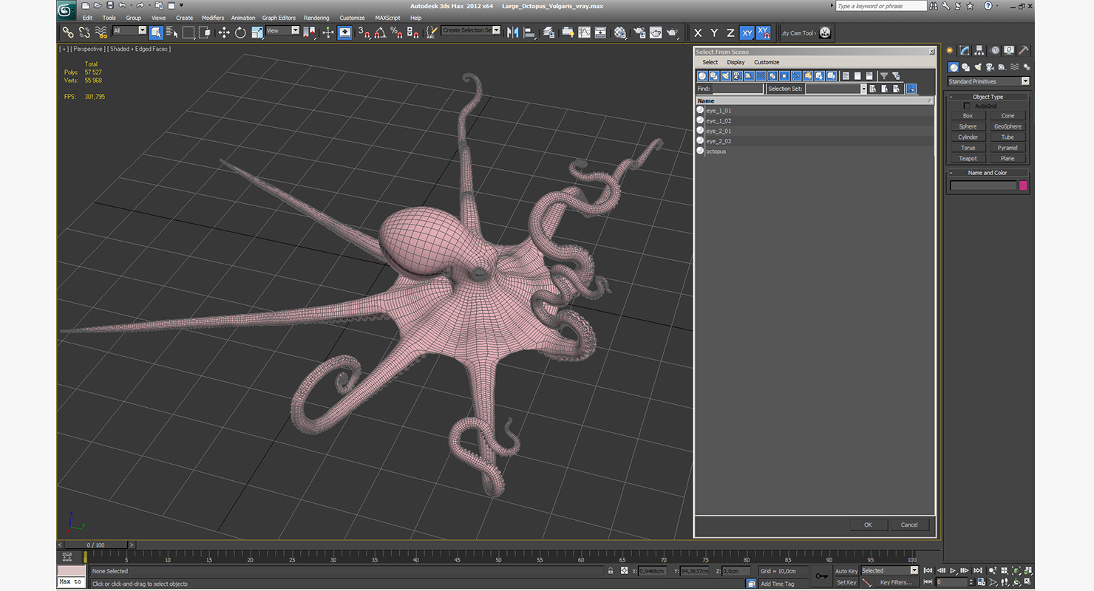Image resolution: width=1094 pixels, height=591 pixels.
Task: Open the Material Editor icon
Action: click(x=620, y=33)
